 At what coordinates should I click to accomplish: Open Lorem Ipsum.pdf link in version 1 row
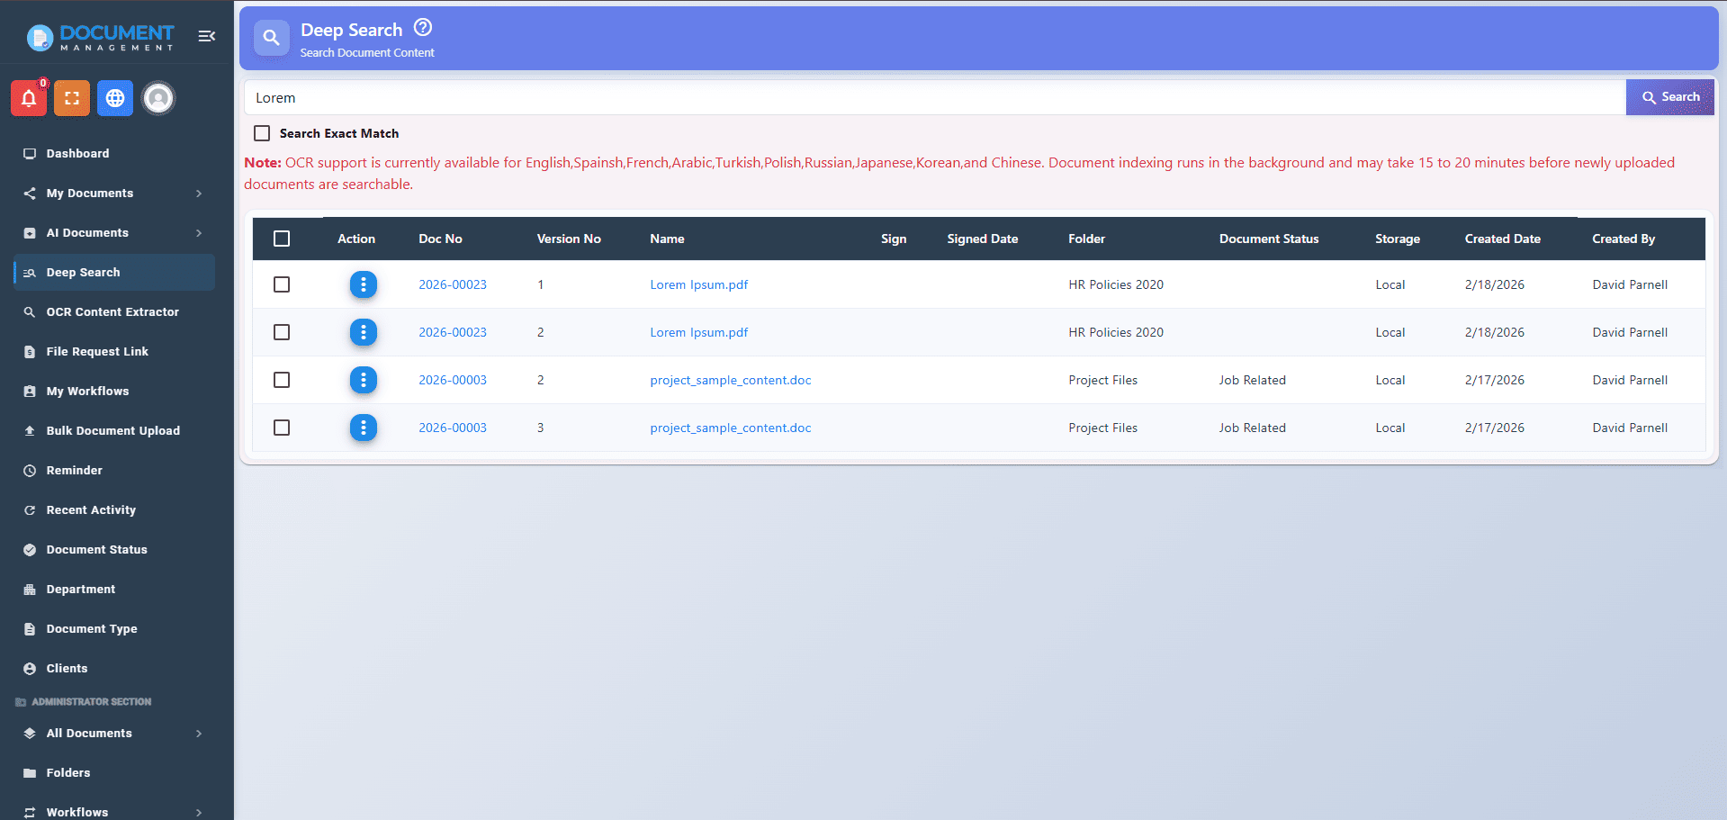699,284
